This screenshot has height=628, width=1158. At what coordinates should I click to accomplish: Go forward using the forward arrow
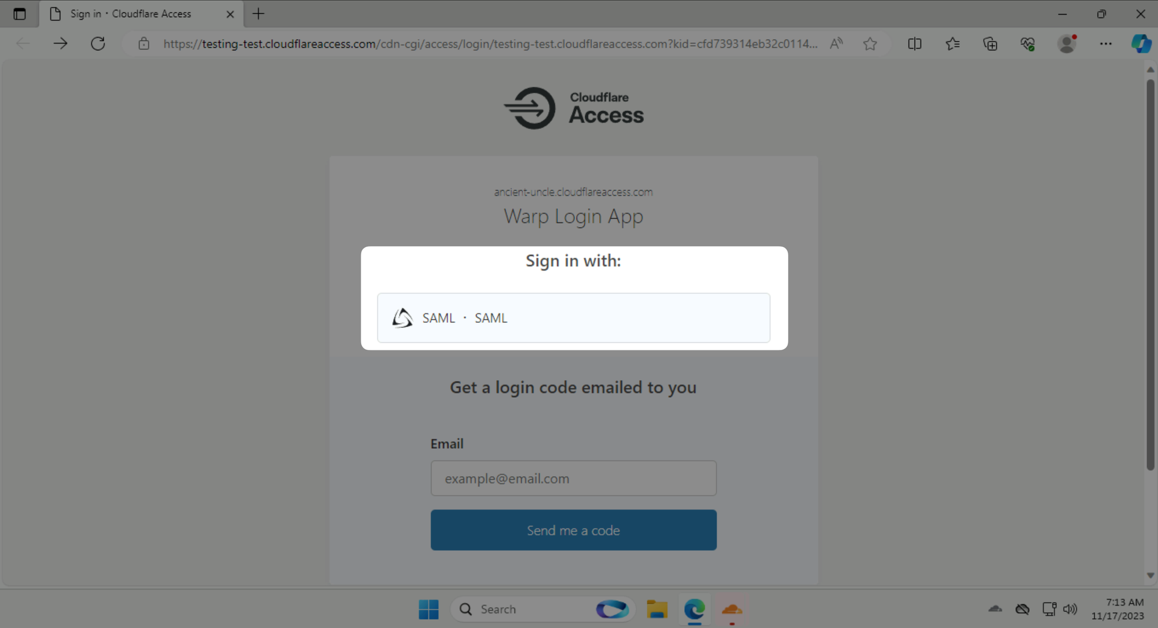(x=60, y=43)
